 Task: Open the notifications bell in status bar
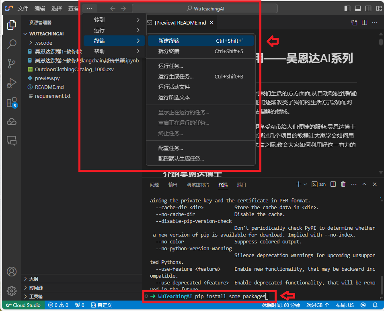(x=375, y=305)
